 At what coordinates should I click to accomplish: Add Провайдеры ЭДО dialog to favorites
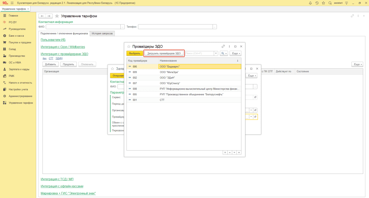pyautogui.click(x=129, y=46)
